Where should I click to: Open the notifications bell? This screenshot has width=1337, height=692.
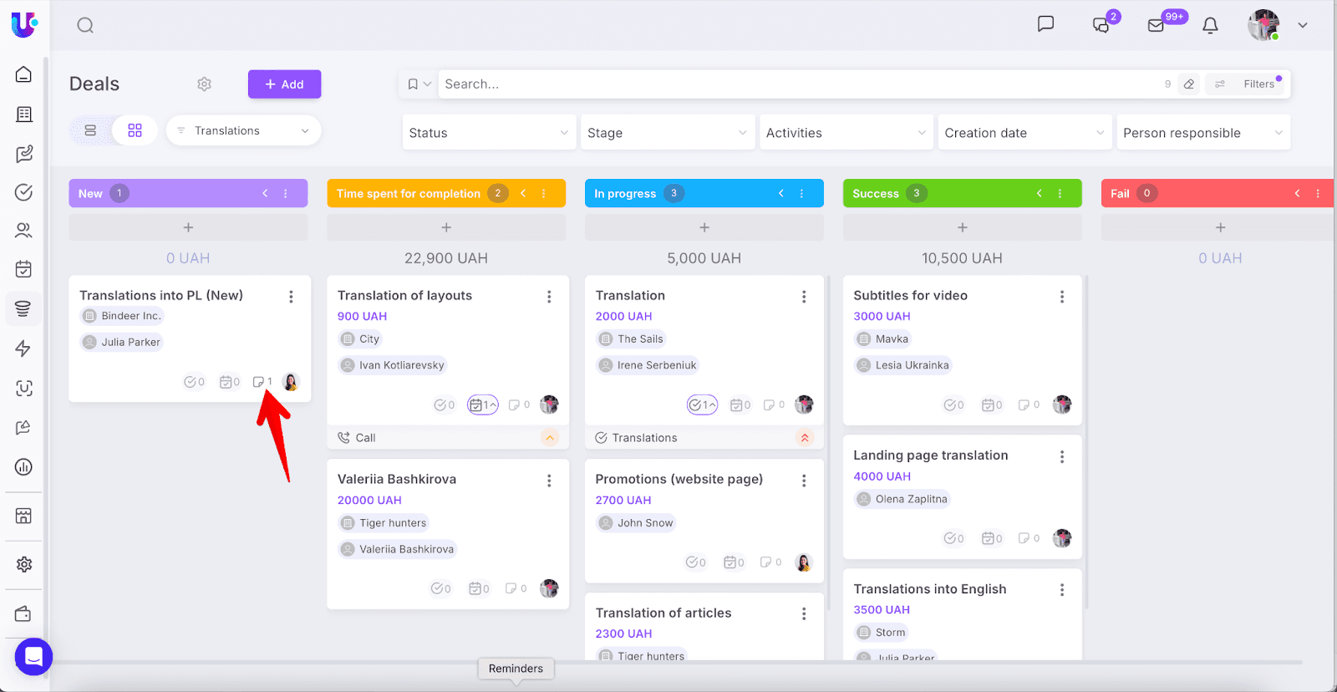point(1210,26)
